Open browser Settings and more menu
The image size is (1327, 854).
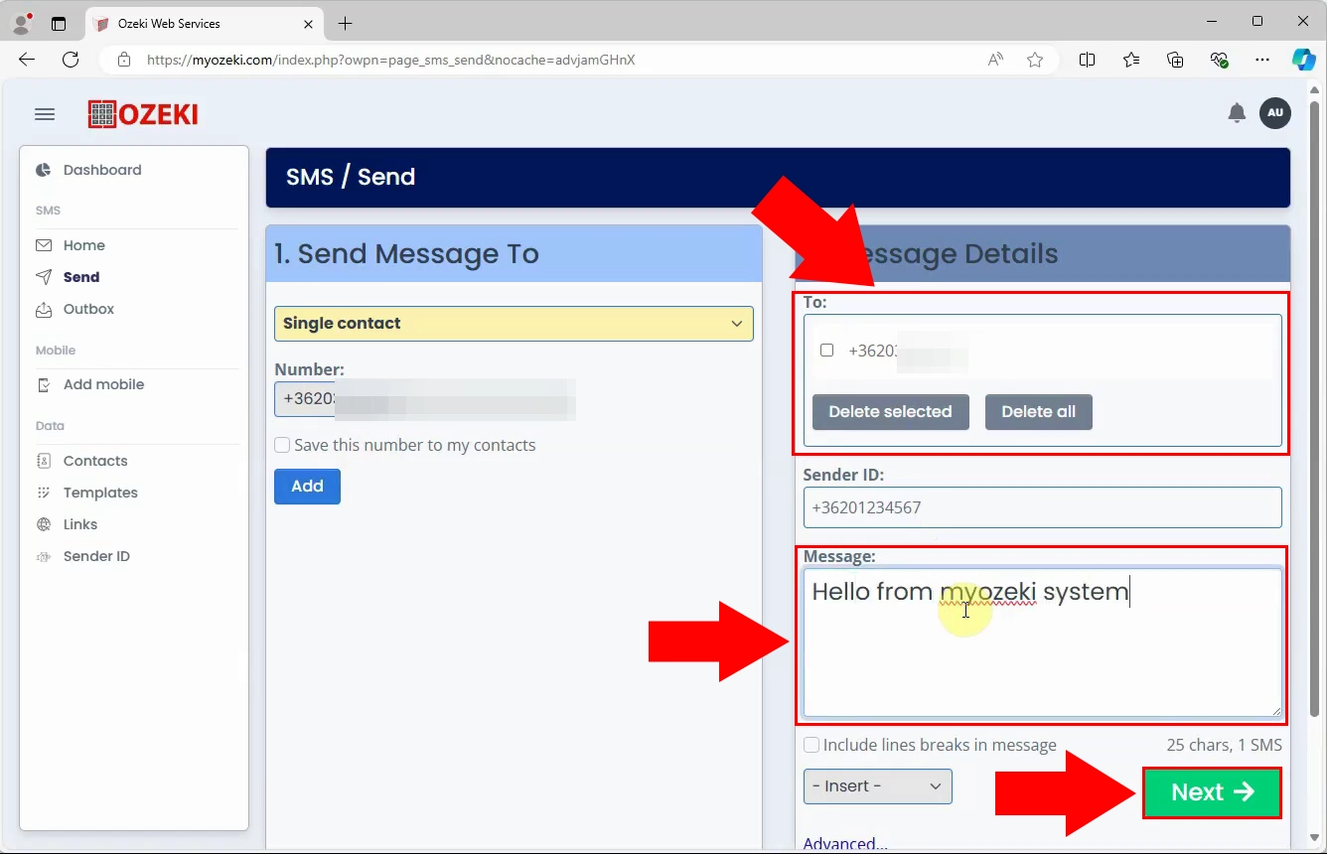coord(1262,60)
